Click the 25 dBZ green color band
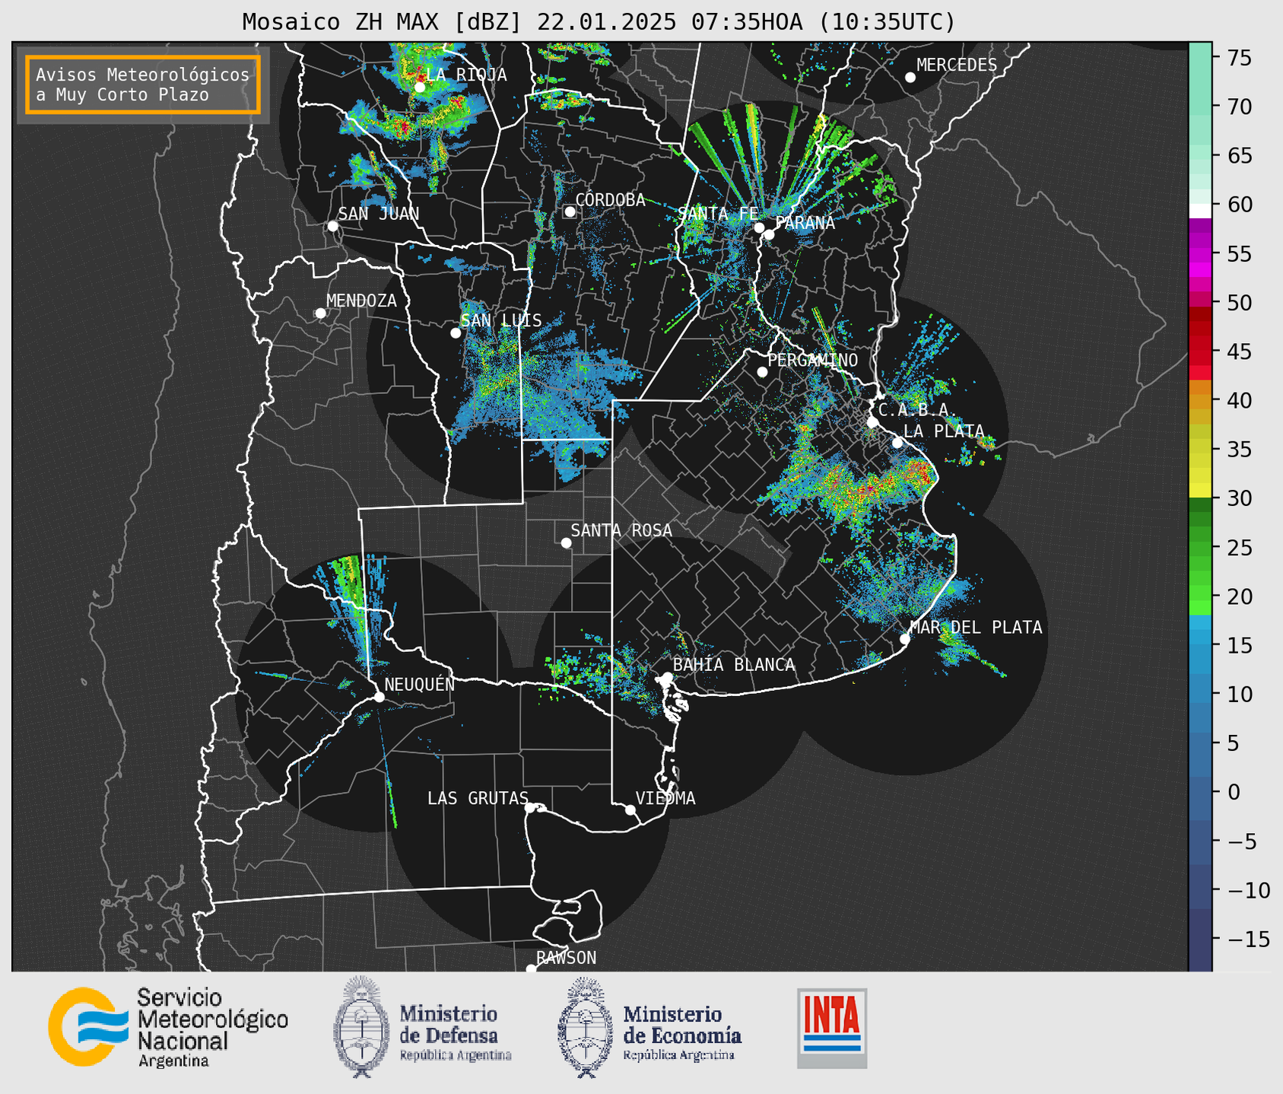Screen dimensions: 1283x1094 click(1200, 547)
